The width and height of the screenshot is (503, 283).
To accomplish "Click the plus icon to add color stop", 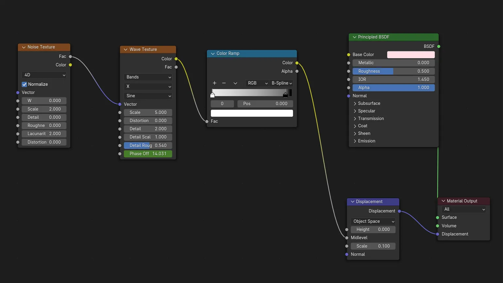I will tap(214, 83).
